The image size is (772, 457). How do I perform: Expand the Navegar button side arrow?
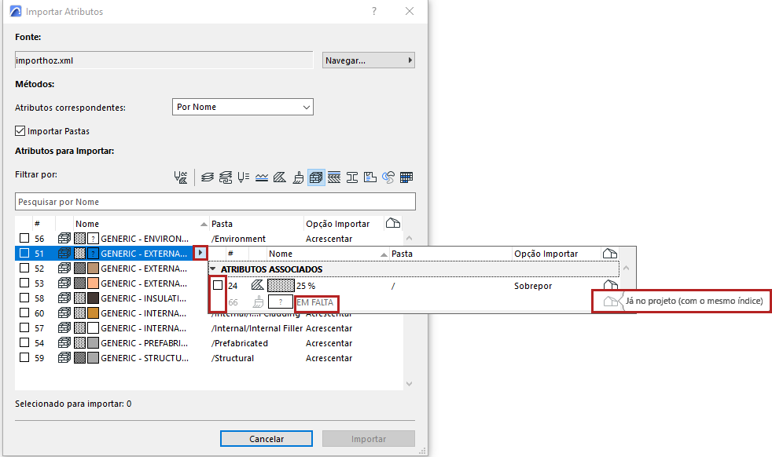[x=408, y=60]
